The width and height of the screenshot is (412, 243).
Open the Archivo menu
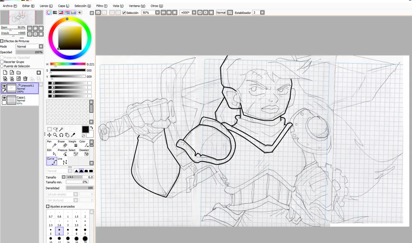pyautogui.click(x=10, y=6)
